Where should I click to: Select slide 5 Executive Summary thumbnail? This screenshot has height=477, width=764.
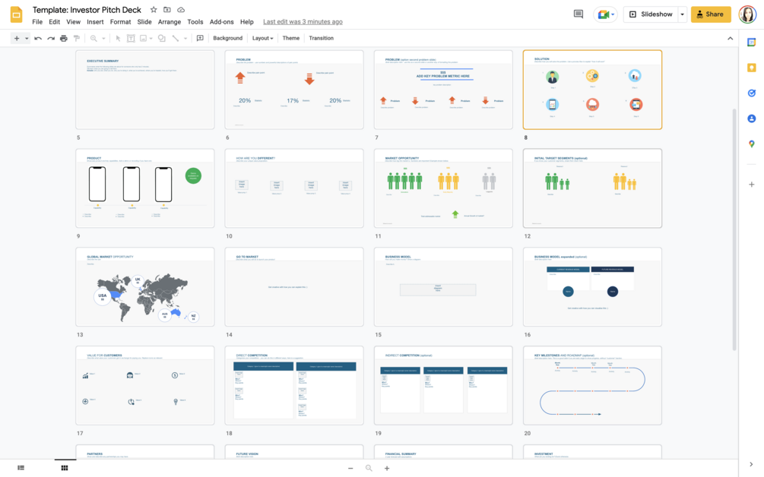coord(144,90)
